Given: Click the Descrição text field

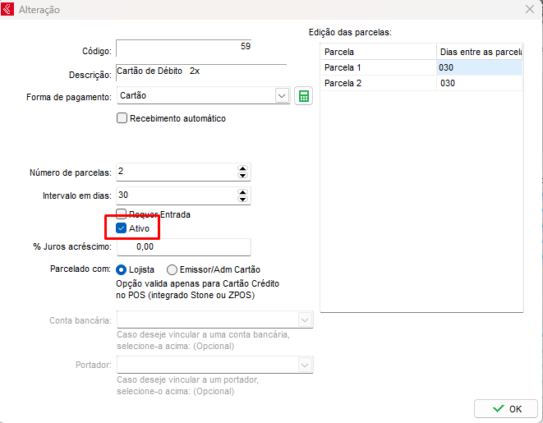Looking at the screenshot, I should [x=200, y=71].
